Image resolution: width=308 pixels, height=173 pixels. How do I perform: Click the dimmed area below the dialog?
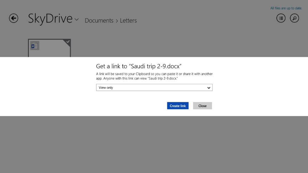click(154, 144)
